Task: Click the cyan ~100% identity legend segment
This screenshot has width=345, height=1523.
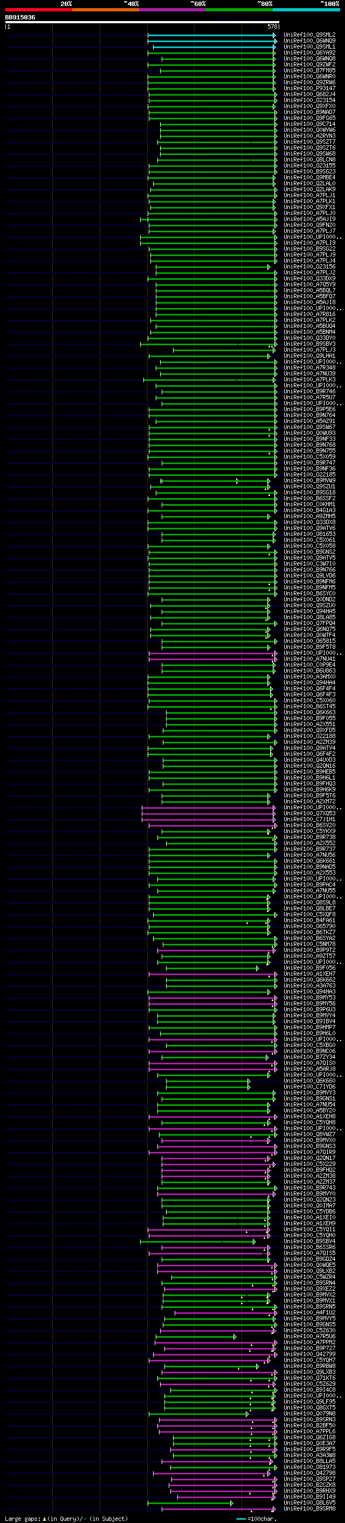Action: click(x=306, y=10)
